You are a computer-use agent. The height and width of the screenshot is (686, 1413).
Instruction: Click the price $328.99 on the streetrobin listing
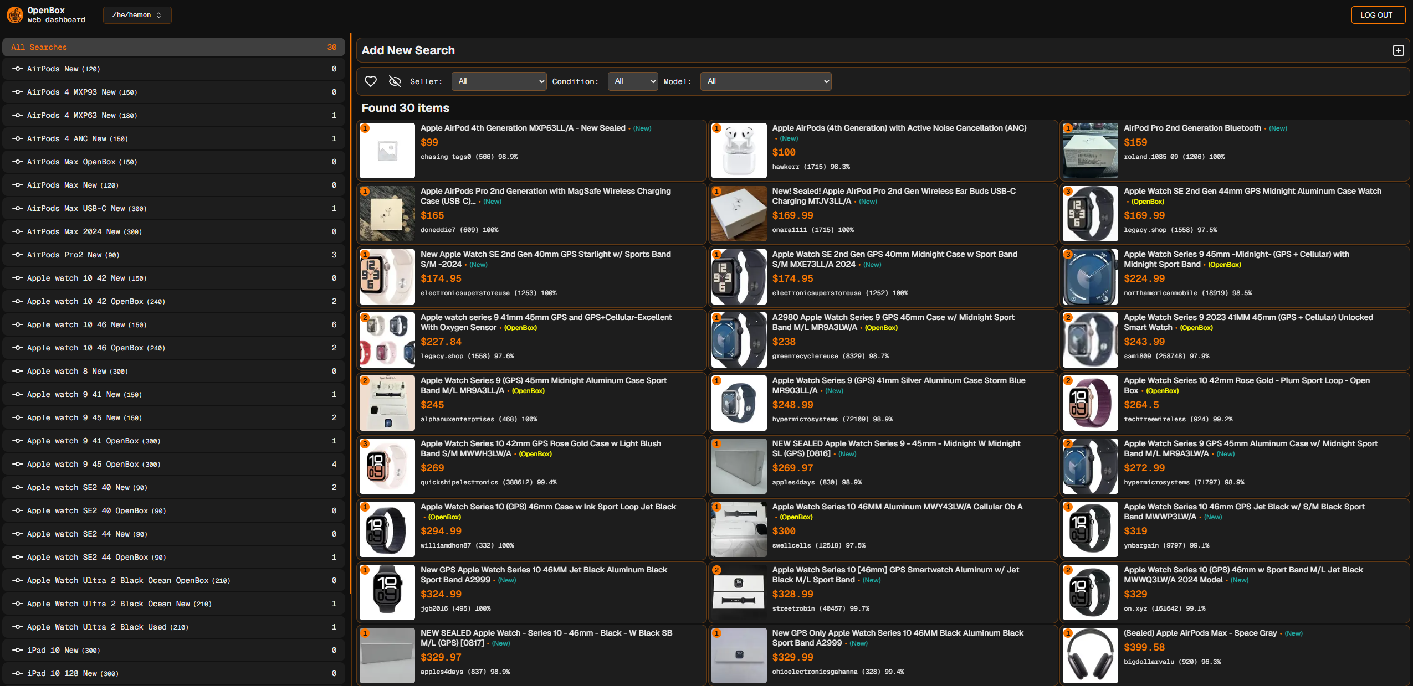click(792, 594)
